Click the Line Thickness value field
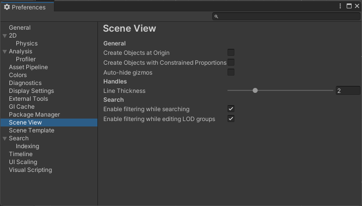This screenshot has height=206, width=362. 348,91
